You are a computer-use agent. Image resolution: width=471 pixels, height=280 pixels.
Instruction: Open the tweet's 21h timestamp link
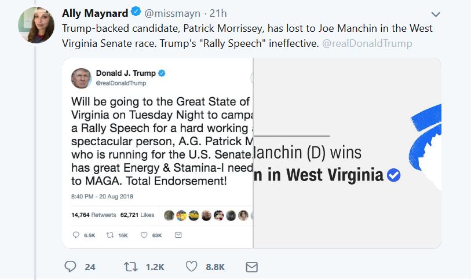pyautogui.click(x=220, y=13)
